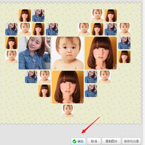Select the large baby photo in heart center
Viewport: 145px width, 145px height.
click(68, 53)
